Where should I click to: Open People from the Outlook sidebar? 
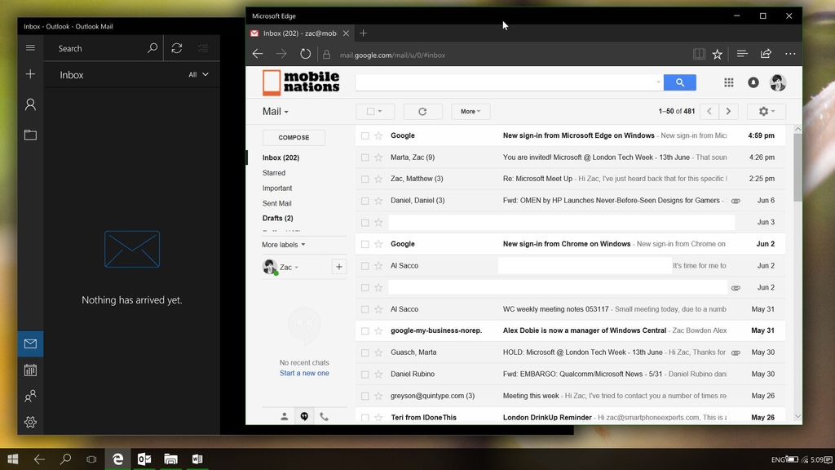tap(30, 396)
